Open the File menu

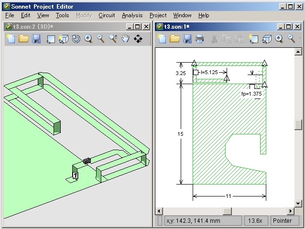[x=10, y=15]
